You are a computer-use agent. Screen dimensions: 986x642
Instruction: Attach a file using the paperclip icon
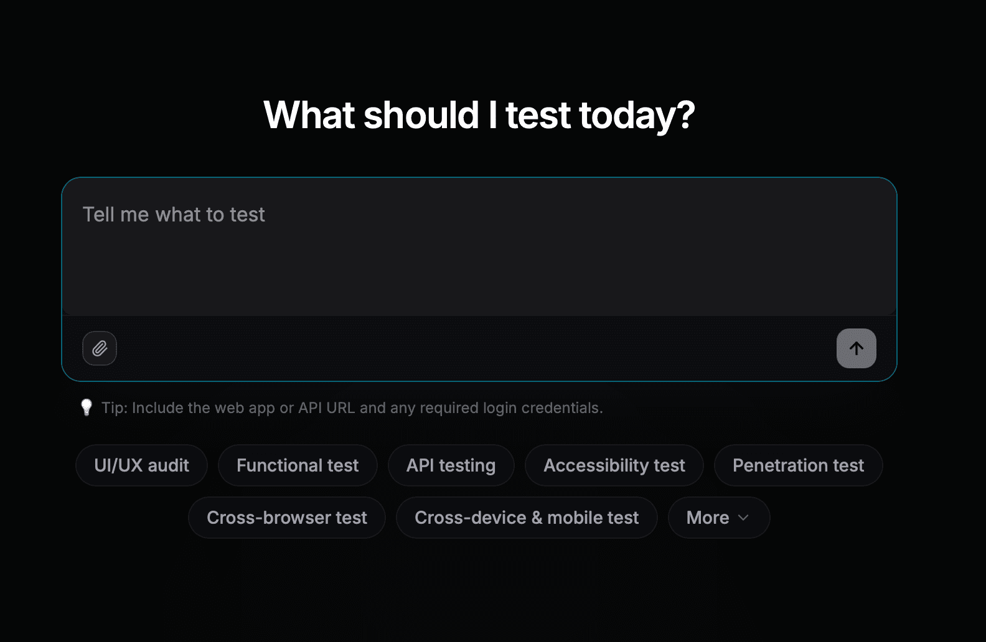(100, 348)
